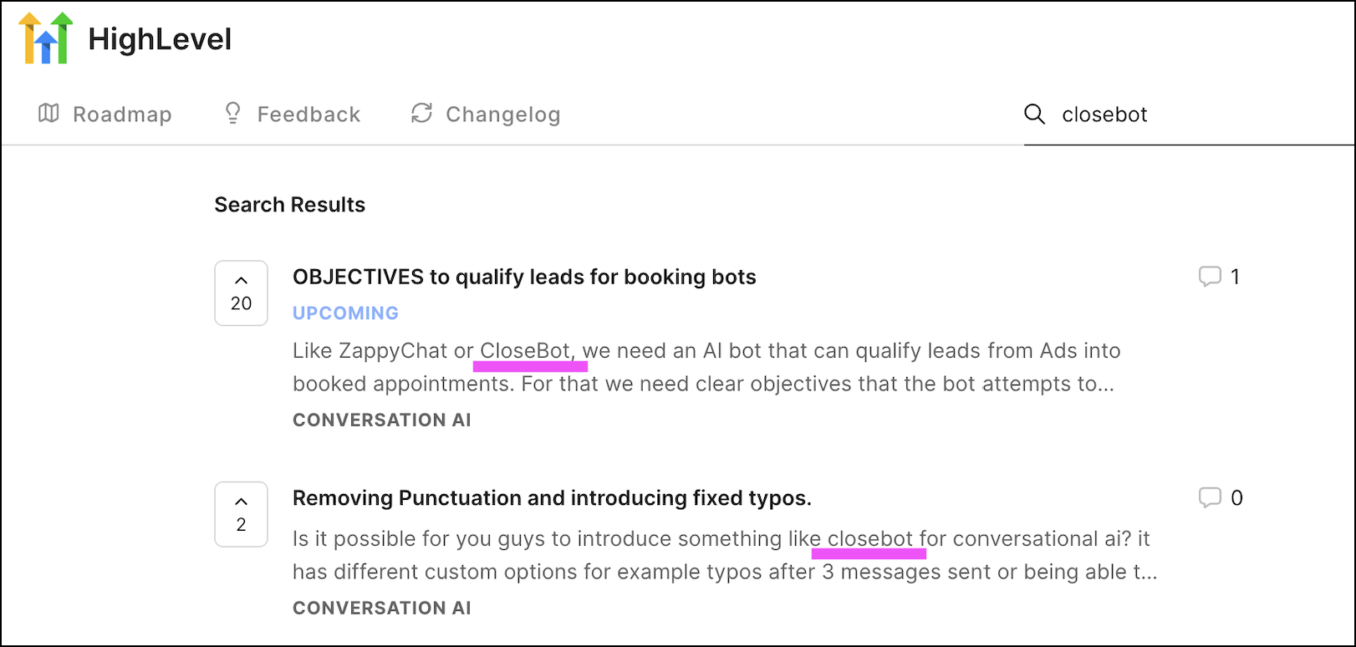Image resolution: width=1356 pixels, height=647 pixels.
Task: Open comments on the OBJECTIVES post
Action: 1220,276
